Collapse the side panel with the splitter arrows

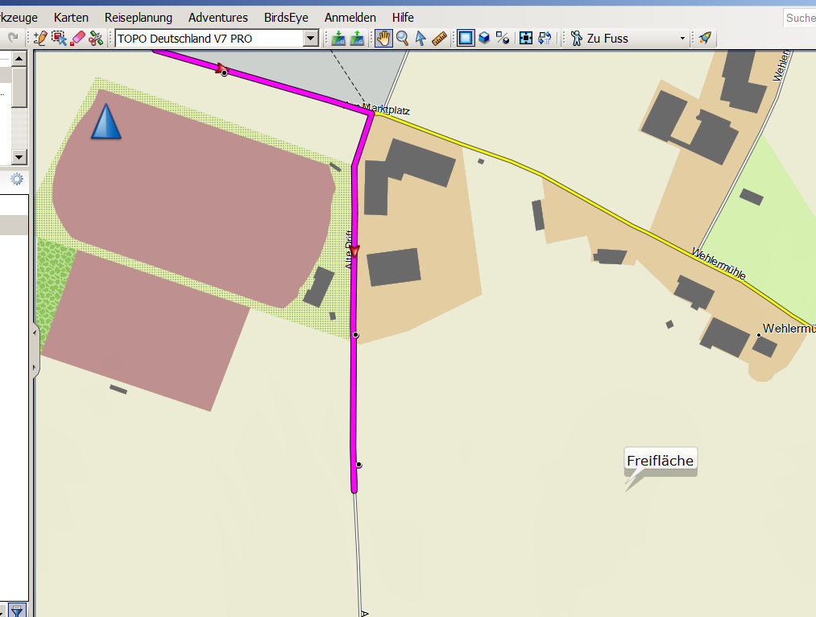click(34, 350)
